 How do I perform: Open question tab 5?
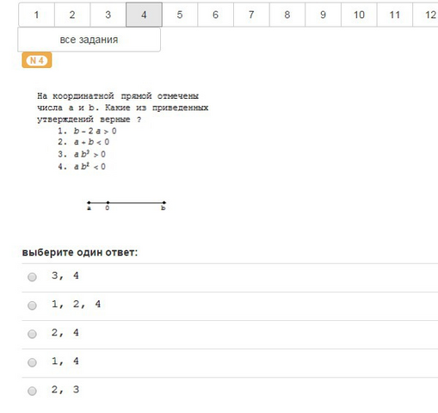pyautogui.click(x=180, y=15)
